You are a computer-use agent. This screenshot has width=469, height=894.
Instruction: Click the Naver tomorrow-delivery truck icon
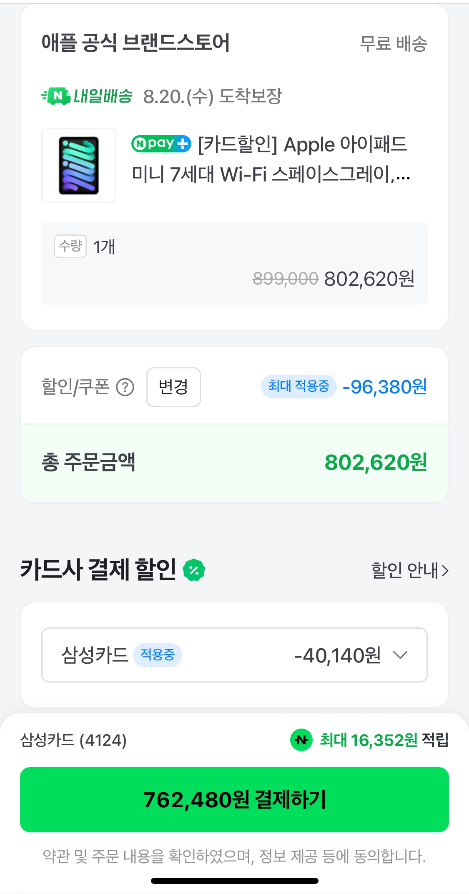(56, 96)
